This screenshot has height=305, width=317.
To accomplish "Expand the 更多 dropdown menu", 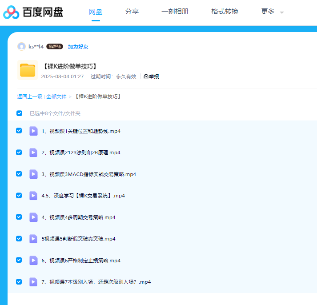I will click(272, 12).
